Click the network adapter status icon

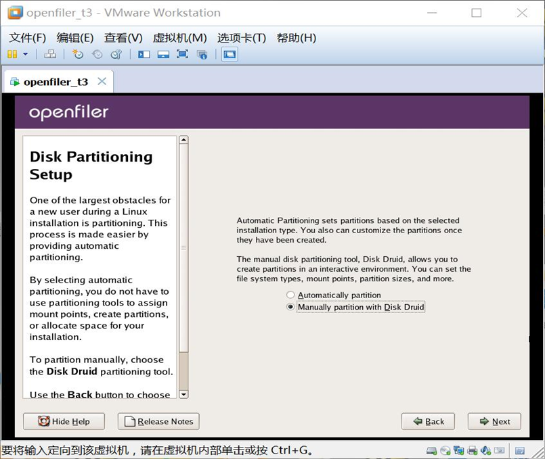pos(459,451)
